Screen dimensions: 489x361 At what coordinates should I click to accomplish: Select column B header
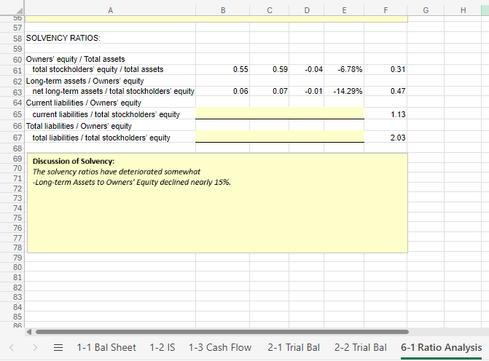223,10
